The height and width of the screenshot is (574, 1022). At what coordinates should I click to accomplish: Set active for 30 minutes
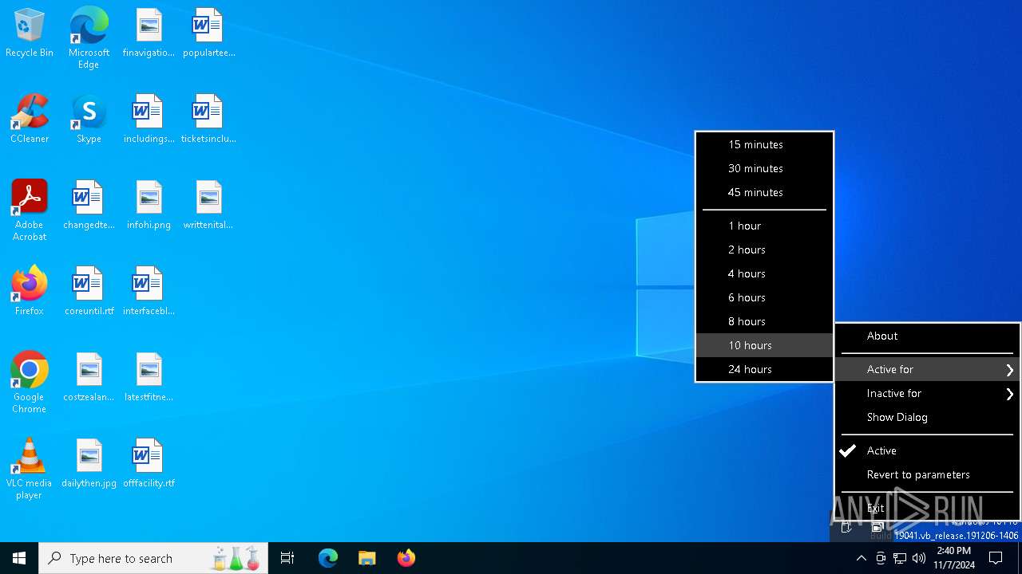764,168
